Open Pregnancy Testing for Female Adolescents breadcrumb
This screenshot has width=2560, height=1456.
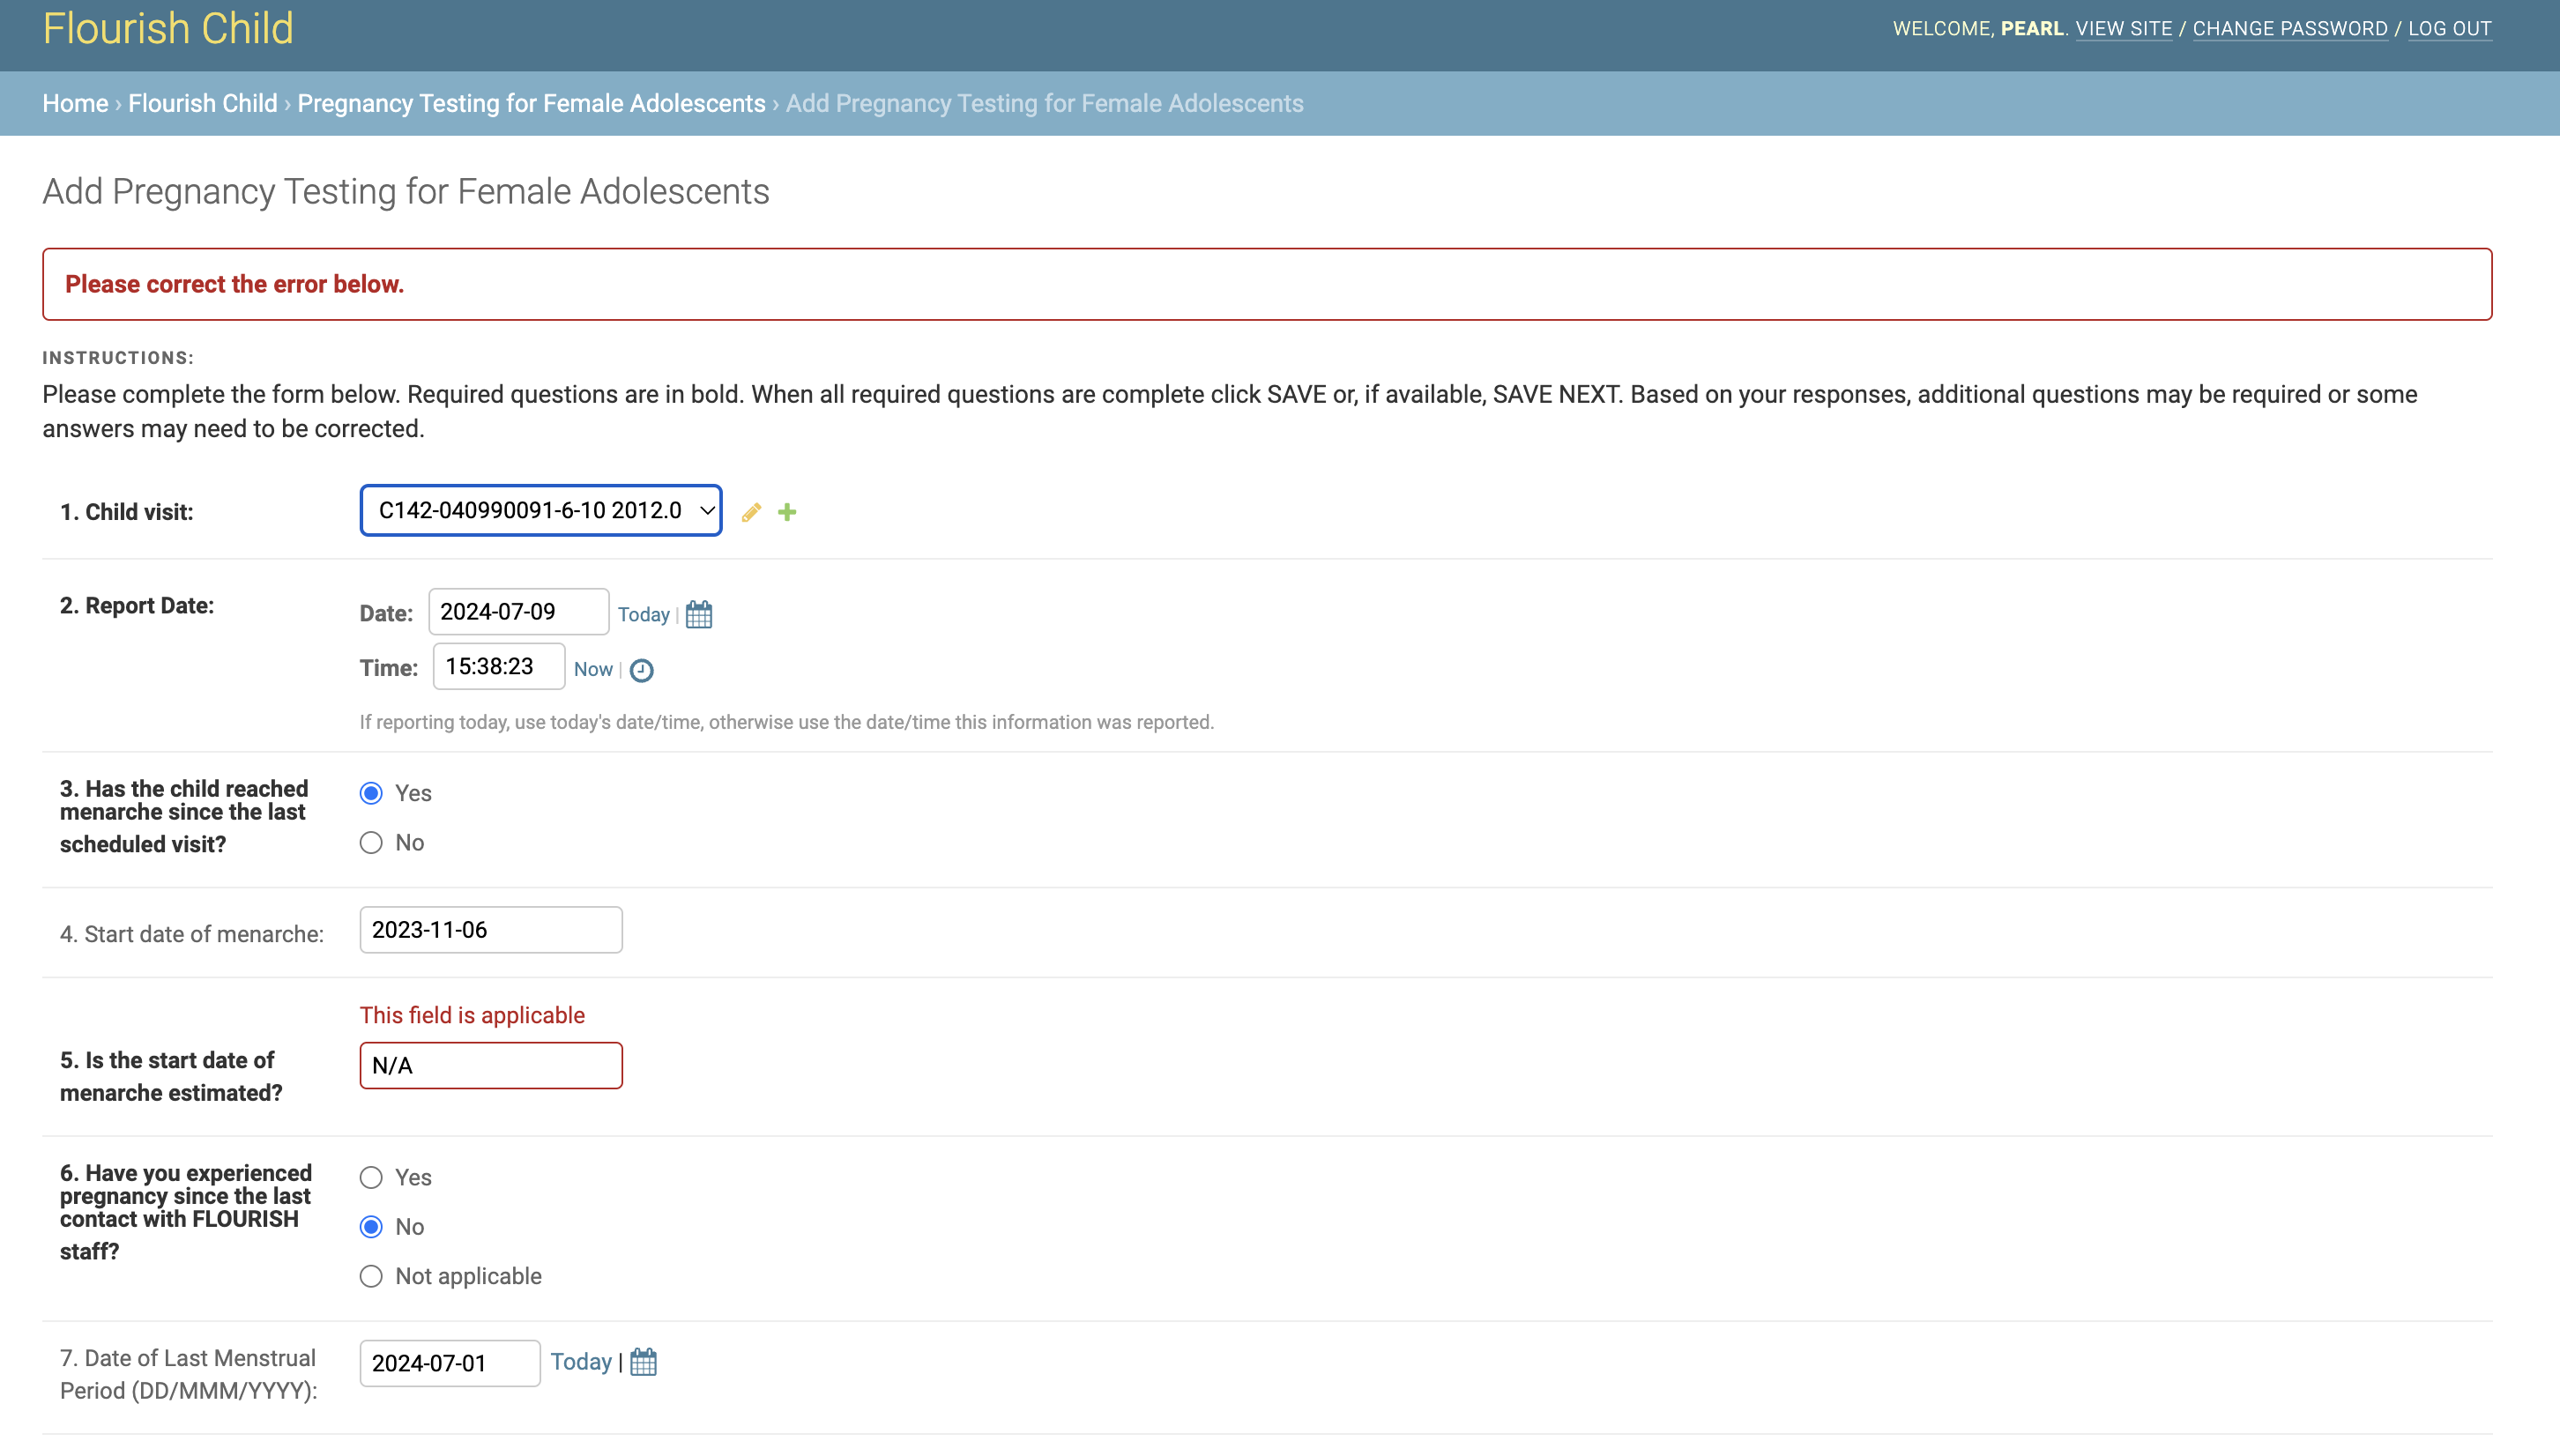point(531,103)
